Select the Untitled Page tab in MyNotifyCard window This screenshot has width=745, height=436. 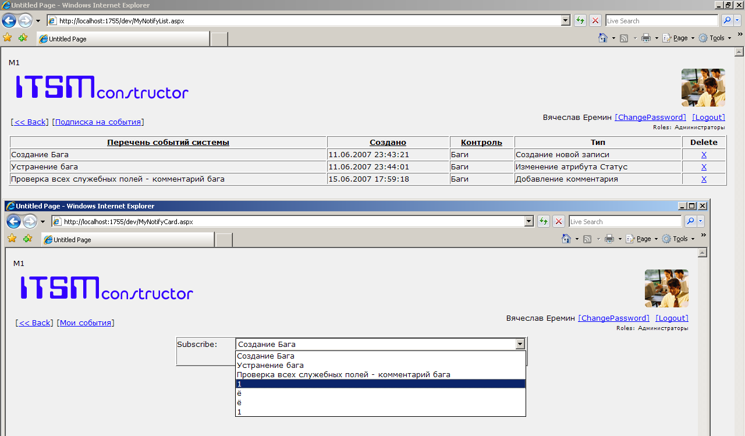click(127, 240)
